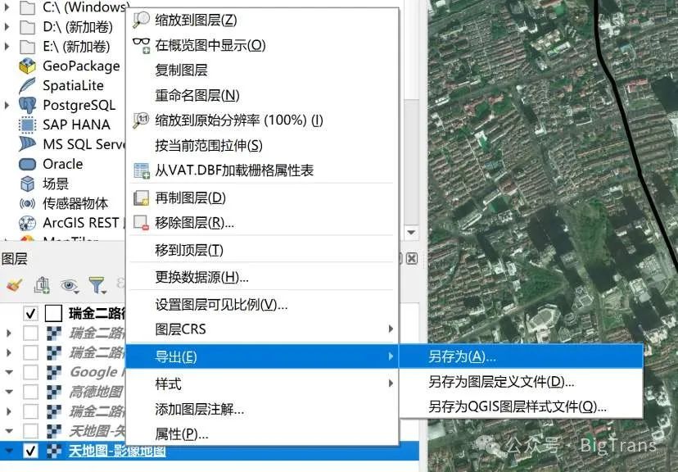Viewport: 678px width, 472px height.
Task: Choose 复制图层 from the context menu
Action: coord(262,70)
